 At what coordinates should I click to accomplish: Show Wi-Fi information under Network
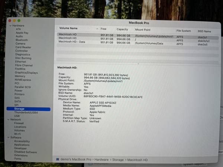point(17,134)
